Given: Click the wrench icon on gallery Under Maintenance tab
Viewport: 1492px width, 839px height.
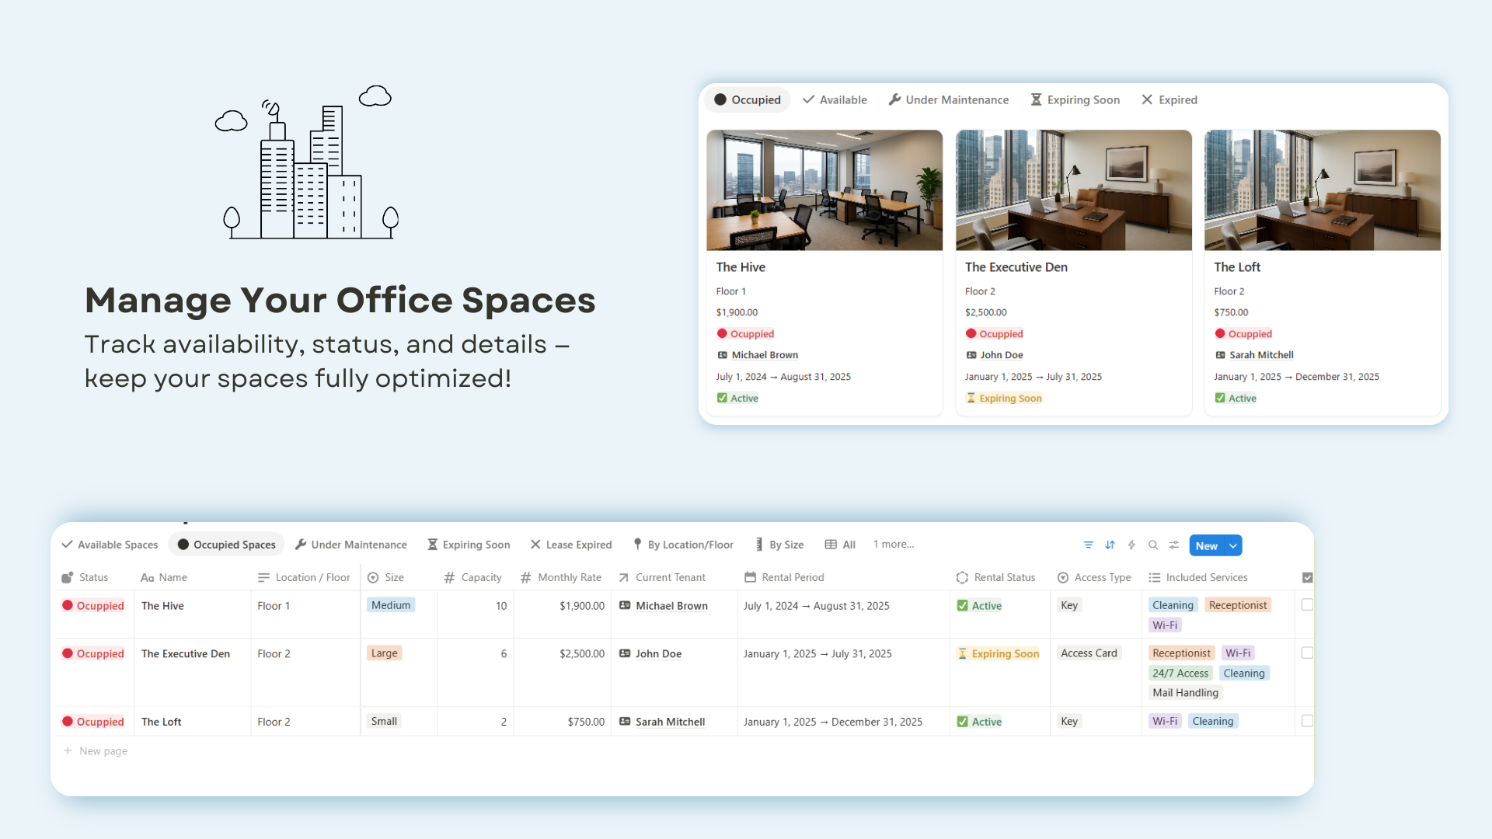Looking at the screenshot, I should [894, 99].
